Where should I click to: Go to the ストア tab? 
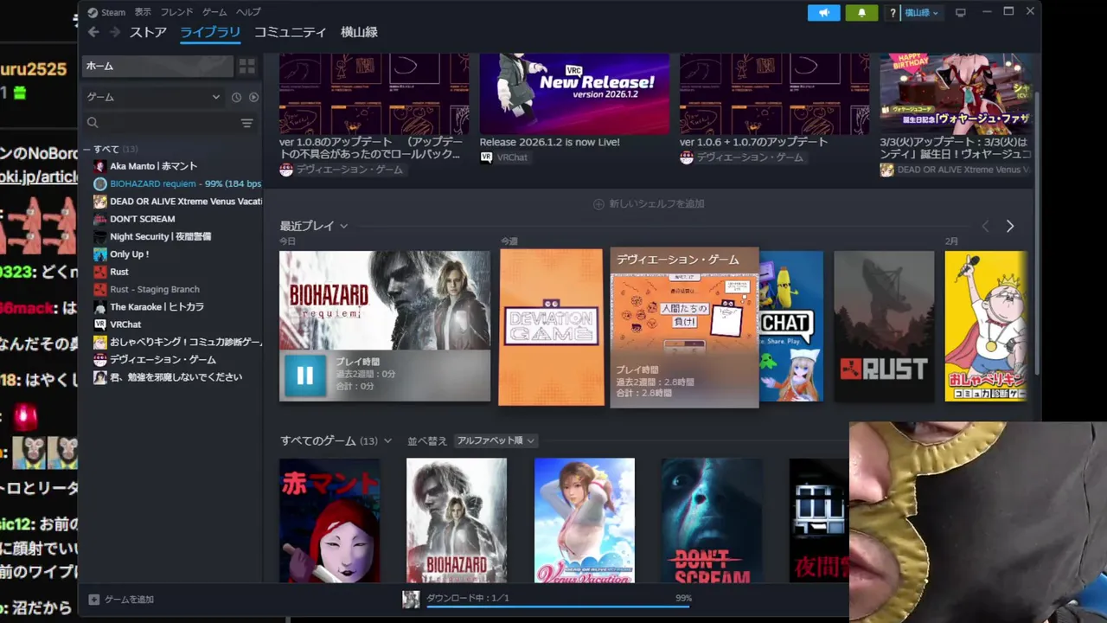(148, 32)
